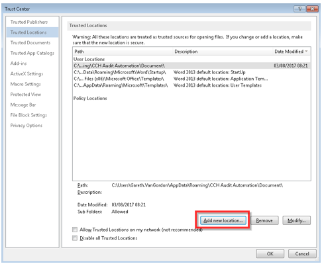This screenshot has height=264, width=322.
Task: Remove the selected trusted location
Action: 264,220
